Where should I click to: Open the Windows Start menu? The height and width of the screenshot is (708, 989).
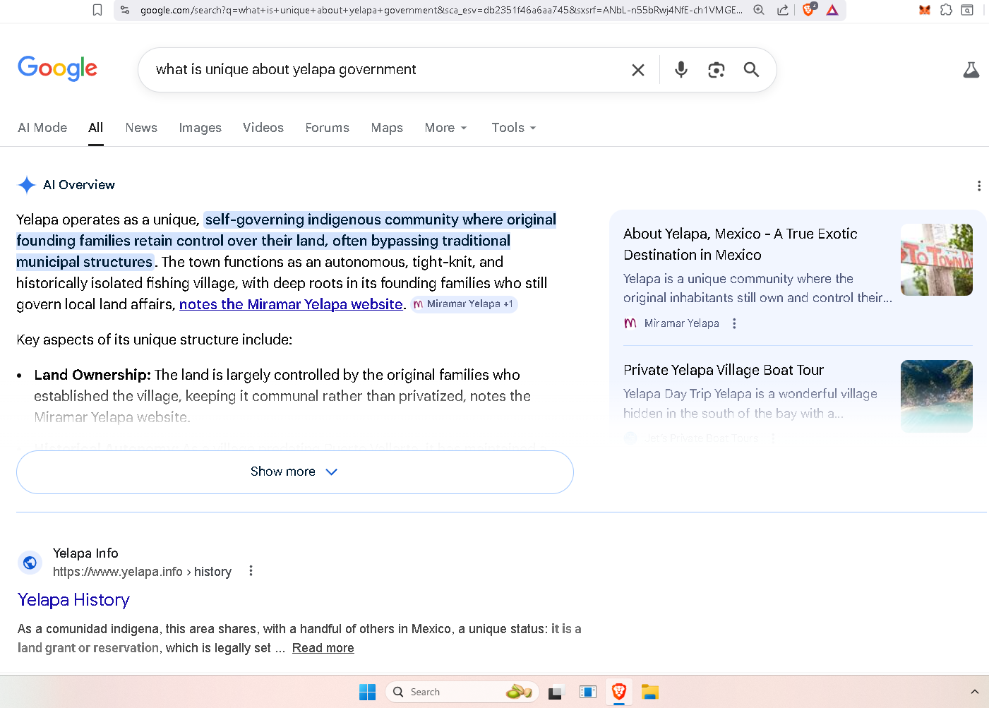pos(367,692)
